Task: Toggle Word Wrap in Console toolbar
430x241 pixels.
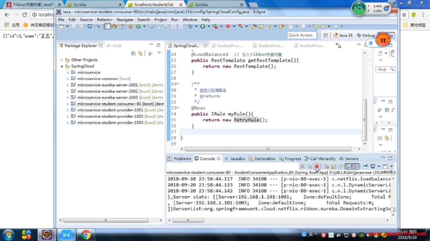Action: point(341,166)
